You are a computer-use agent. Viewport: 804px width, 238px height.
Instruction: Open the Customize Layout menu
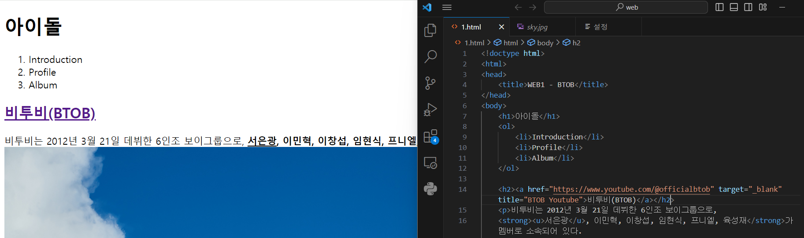pos(763,7)
